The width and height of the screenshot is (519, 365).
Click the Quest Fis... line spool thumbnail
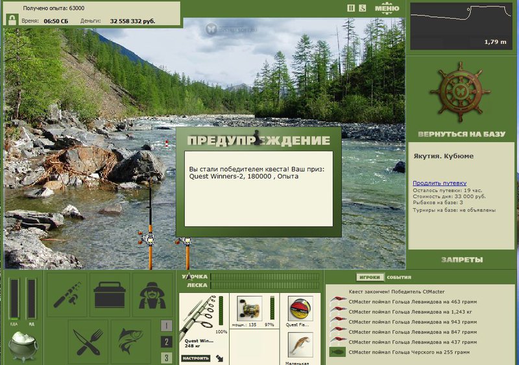[300, 308]
